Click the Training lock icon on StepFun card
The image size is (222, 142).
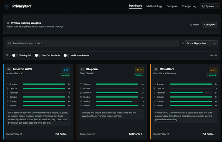(x=81, y=84)
